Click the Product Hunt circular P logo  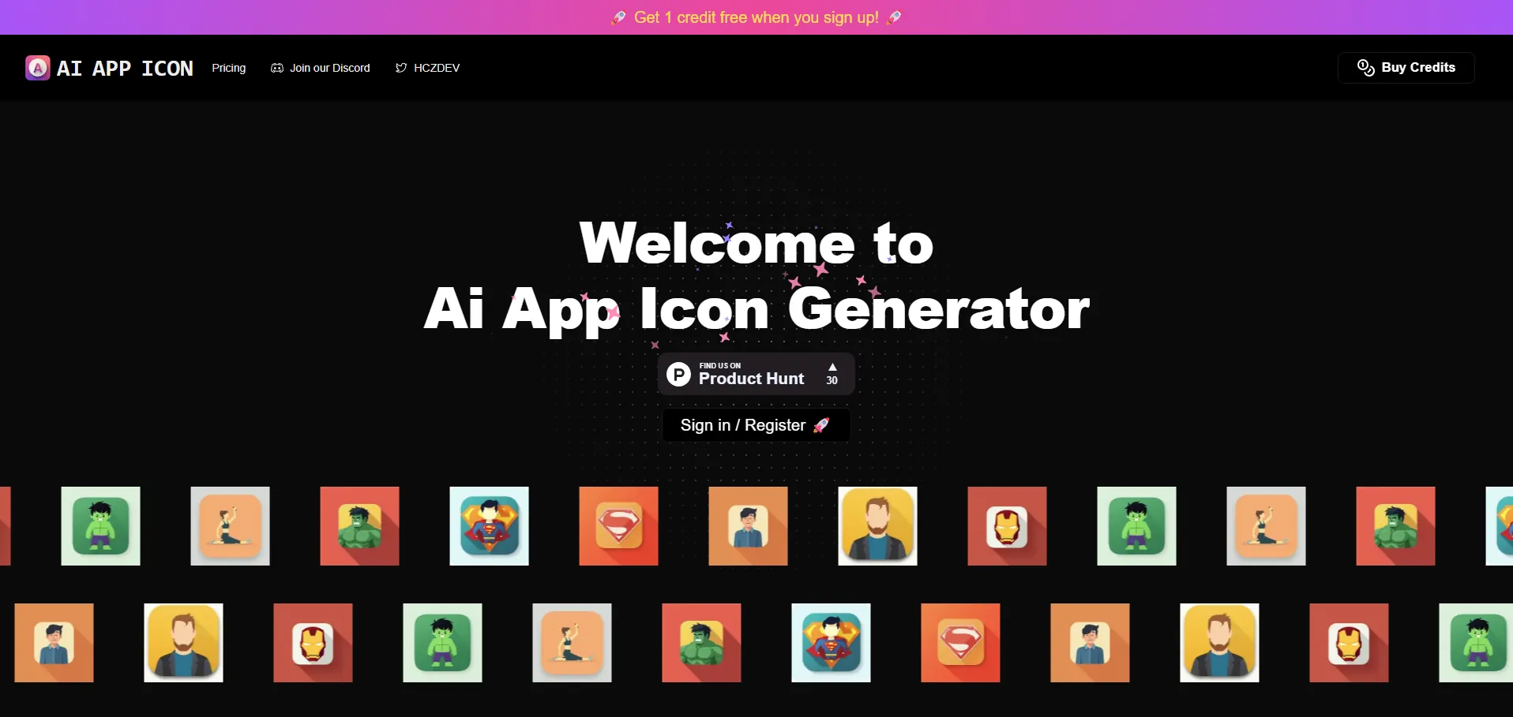coord(678,374)
